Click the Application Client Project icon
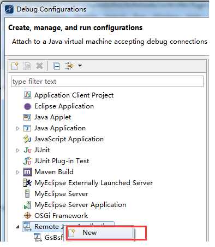215x247 pixels. pos(27,95)
